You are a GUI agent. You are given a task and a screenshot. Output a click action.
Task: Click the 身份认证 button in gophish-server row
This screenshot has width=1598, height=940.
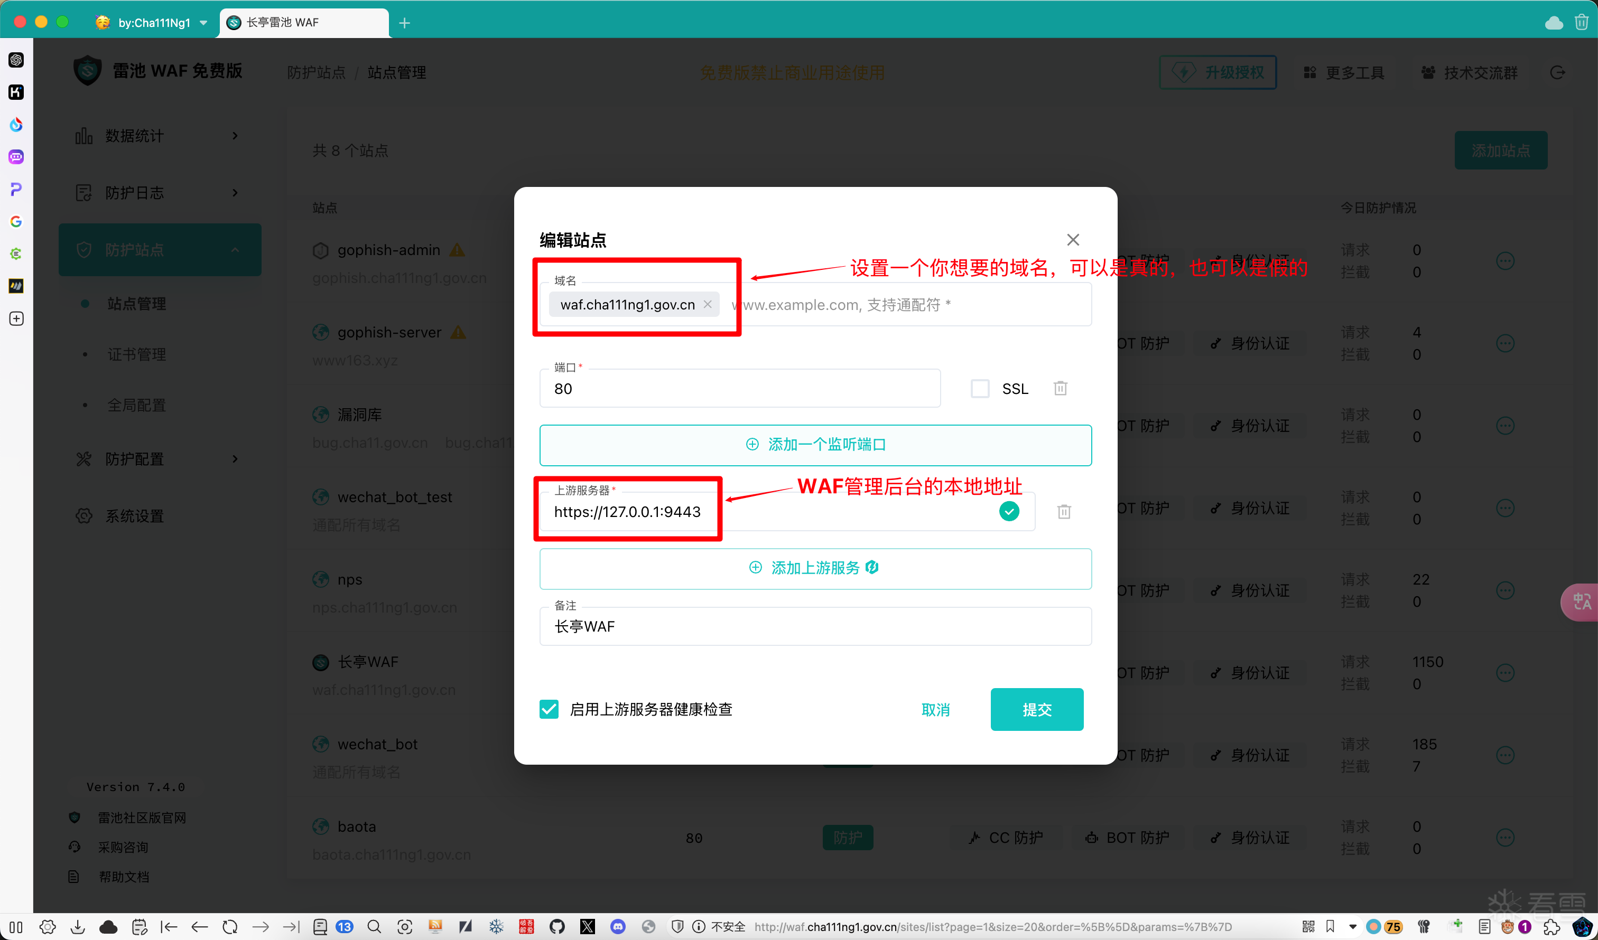(x=1250, y=343)
